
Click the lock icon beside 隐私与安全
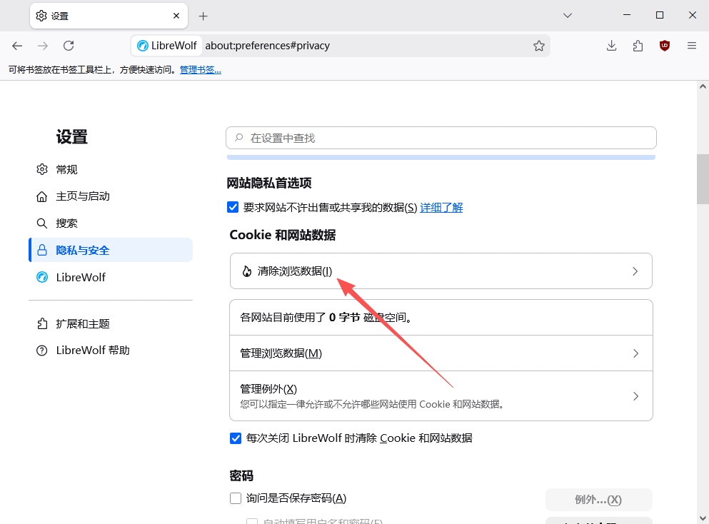(x=42, y=250)
